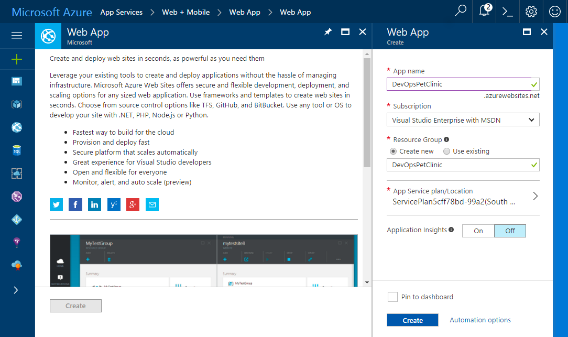Image resolution: width=568 pixels, height=337 pixels.
Task: Open the lightbulb icon in the sidebar
Action: point(17,243)
